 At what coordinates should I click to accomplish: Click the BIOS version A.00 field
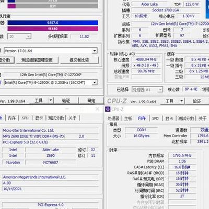[51, 183]
